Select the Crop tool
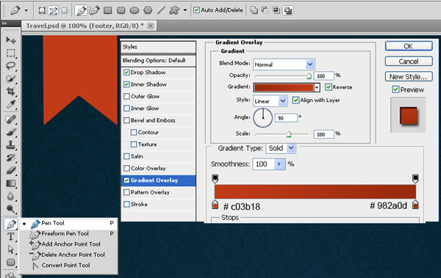 point(11,91)
